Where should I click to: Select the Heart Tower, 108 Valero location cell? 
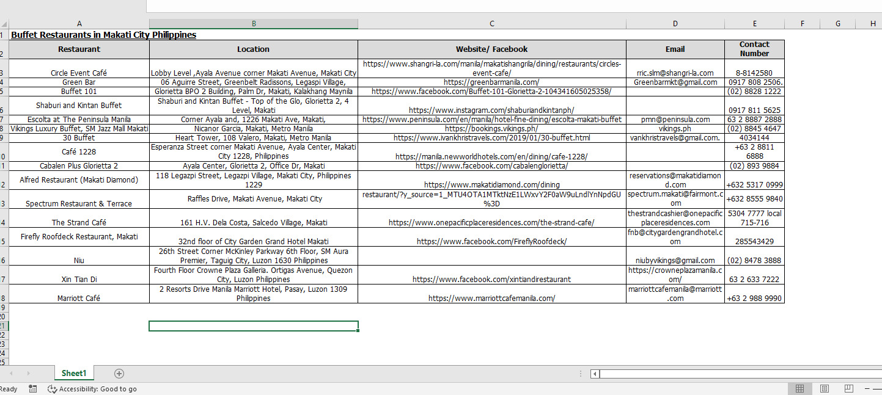(254, 138)
